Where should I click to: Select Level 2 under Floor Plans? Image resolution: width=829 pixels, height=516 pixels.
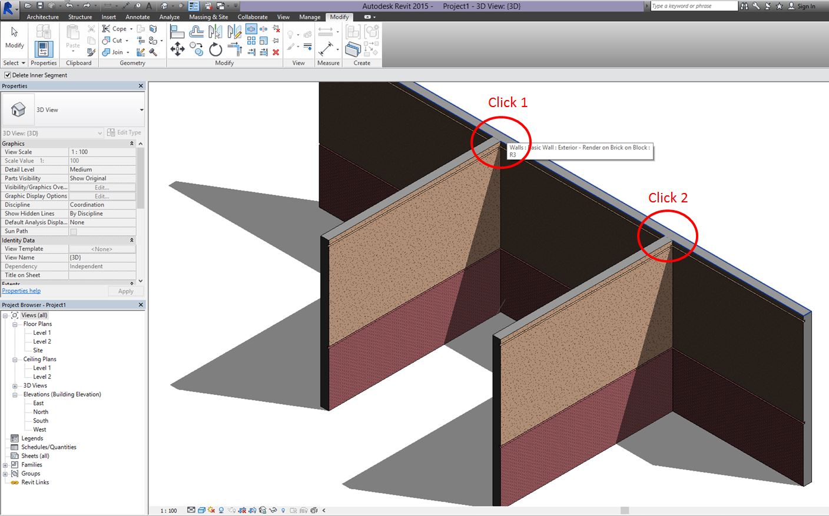coord(42,341)
